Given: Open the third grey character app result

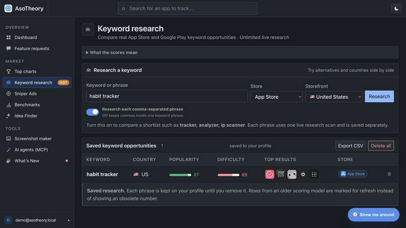Looking at the screenshot, I should click(x=292, y=174).
